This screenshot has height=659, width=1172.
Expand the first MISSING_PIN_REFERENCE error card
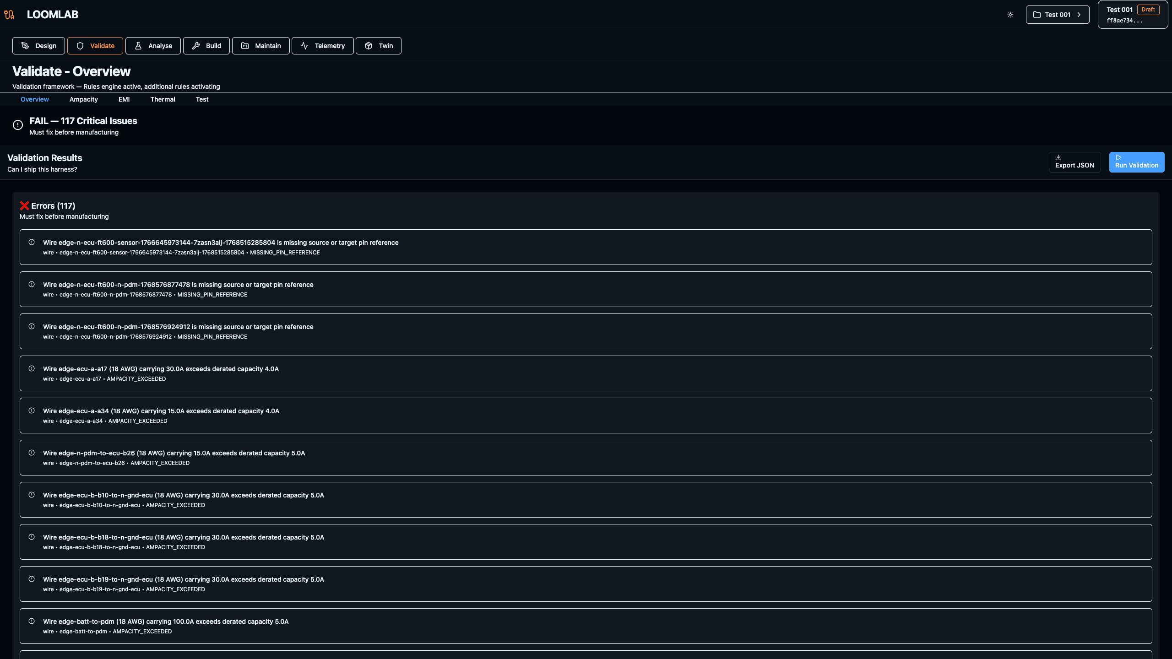point(586,247)
